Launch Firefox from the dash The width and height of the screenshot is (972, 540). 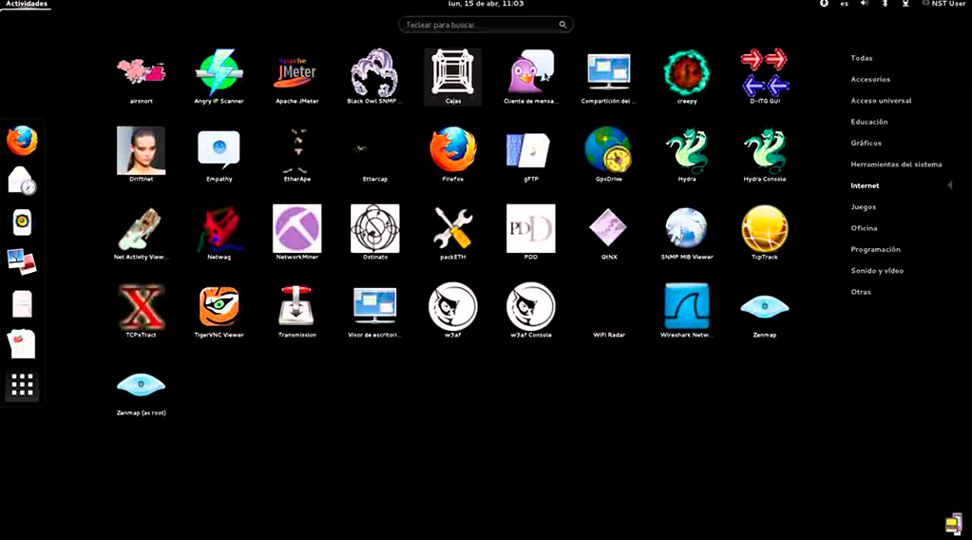22,141
